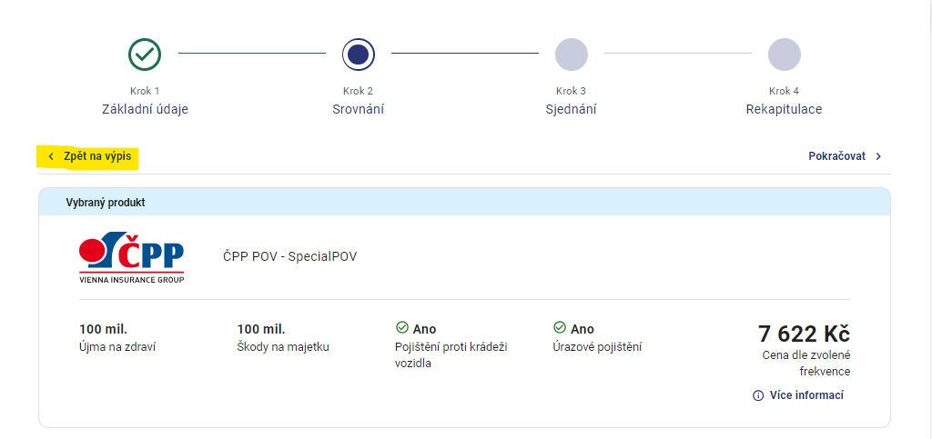Click the right chevron after Pokračovat
The height and width of the screenshot is (439, 932).
[x=878, y=156]
